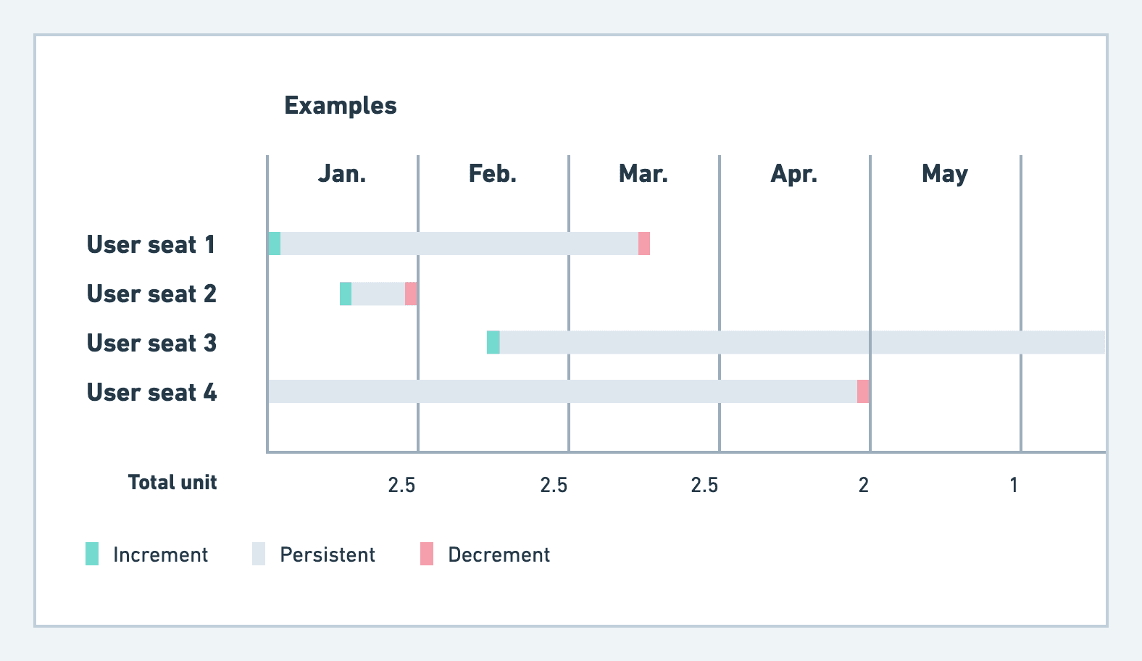The image size is (1142, 661).
Task: Click the Examples chart title
Action: [341, 106]
